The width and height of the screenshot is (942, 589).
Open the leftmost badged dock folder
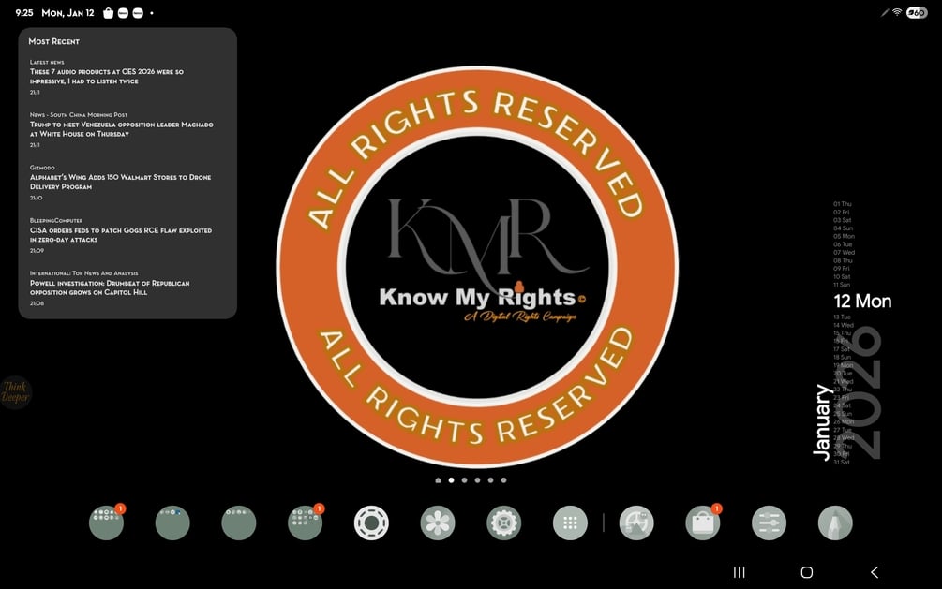(x=106, y=523)
